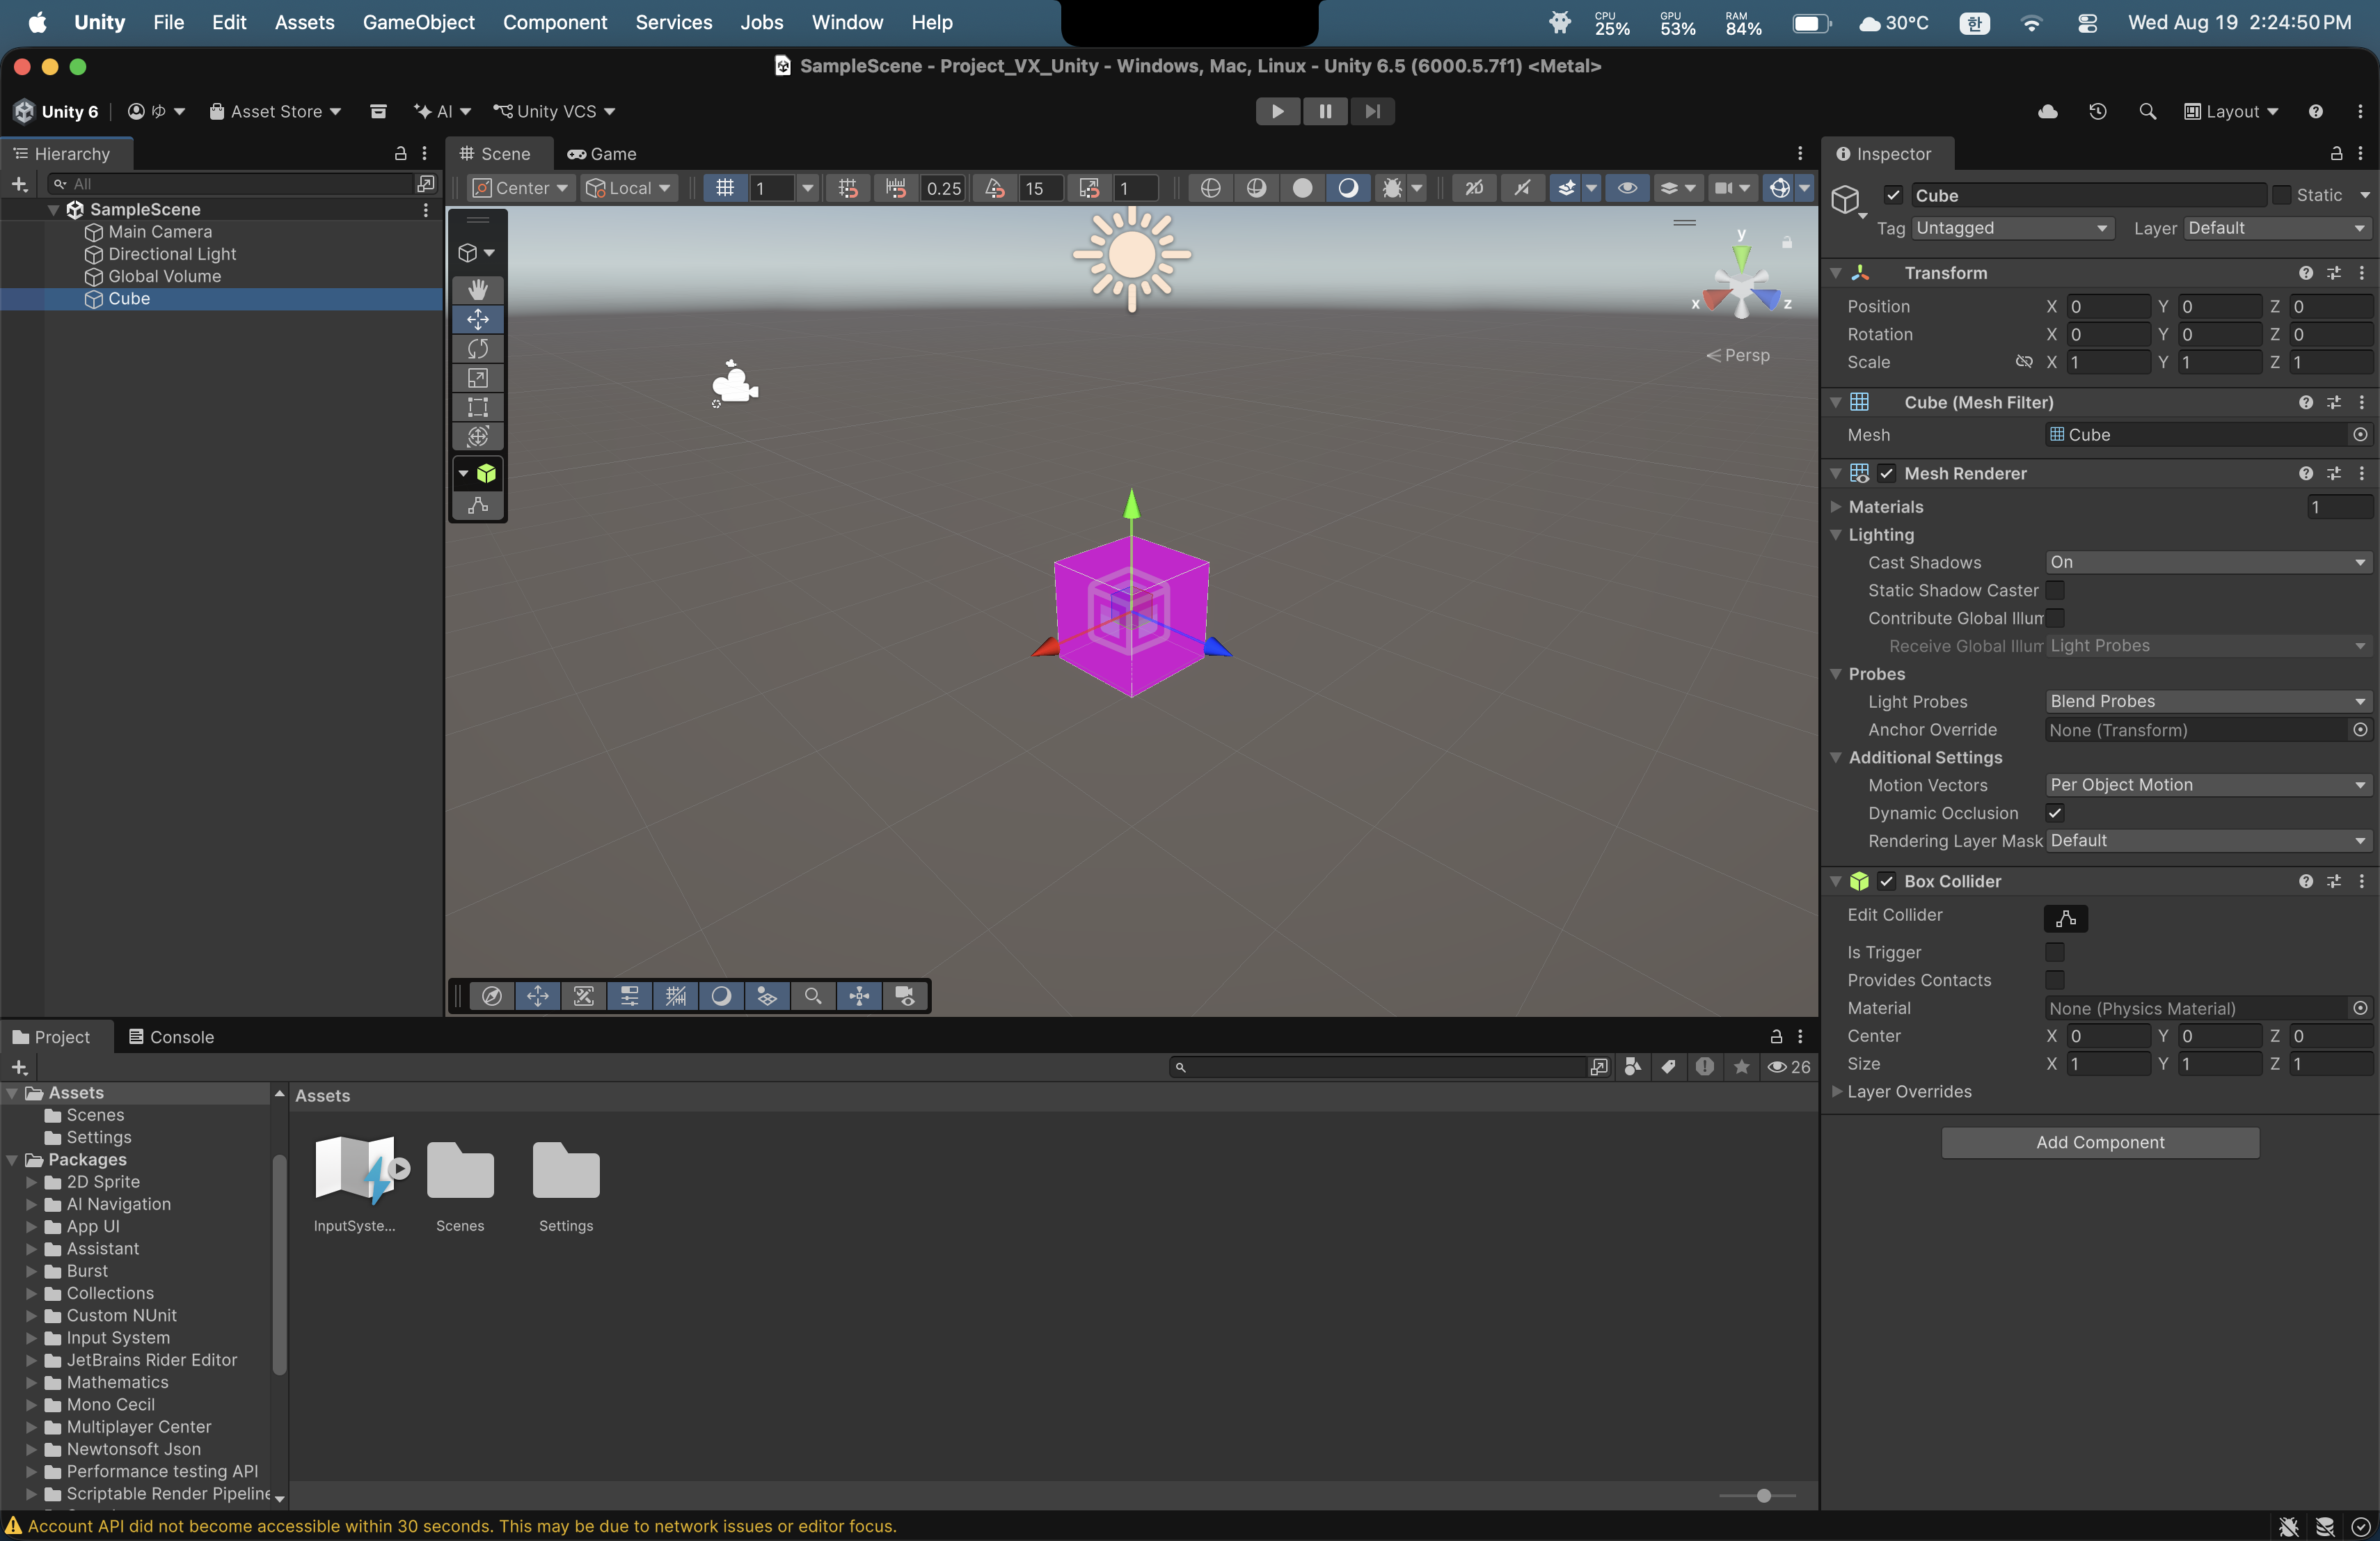The height and width of the screenshot is (1541, 2380).
Task: Click the Play button
Action: (x=1277, y=111)
